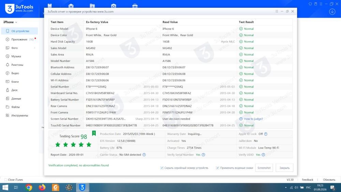Screen dimensions: 341x192
Task: Click the Feedback link in status bar
Action: (x=308, y=180)
